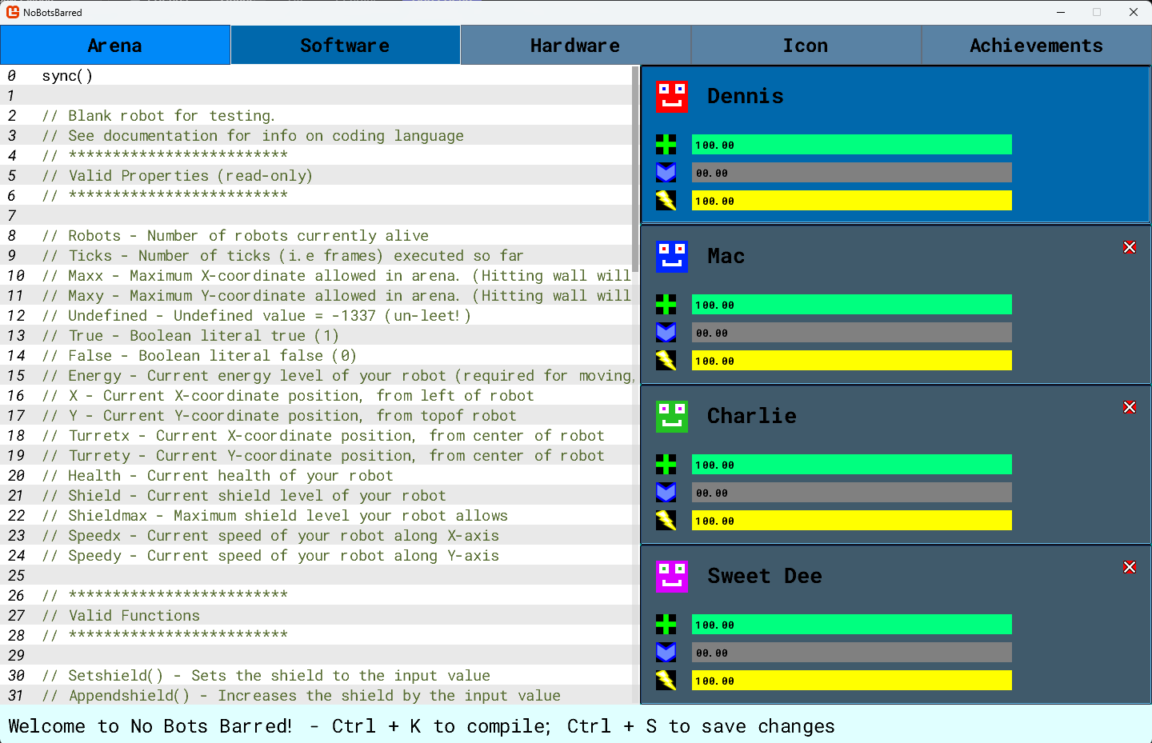Remove the Mac robot with its X button
1152x743 pixels.
1130,248
